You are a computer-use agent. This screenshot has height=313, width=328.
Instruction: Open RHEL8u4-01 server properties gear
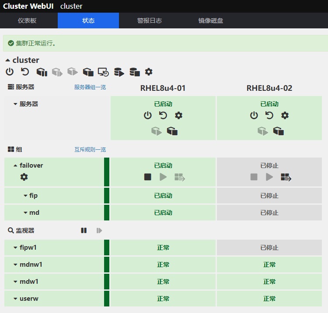[x=178, y=115]
